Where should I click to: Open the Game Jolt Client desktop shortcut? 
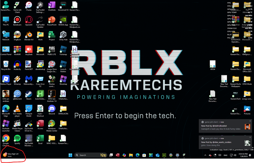(x=17, y=7)
